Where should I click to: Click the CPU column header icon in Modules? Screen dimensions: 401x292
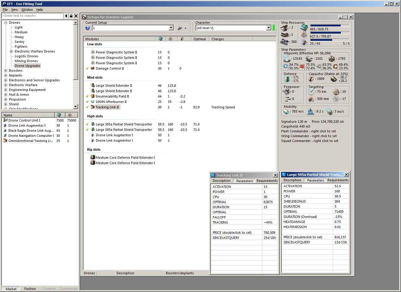click(160, 39)
